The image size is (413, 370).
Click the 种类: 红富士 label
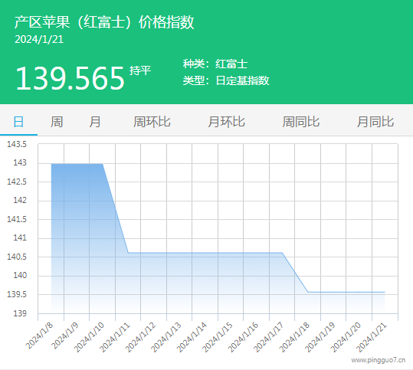click(215, 64)
